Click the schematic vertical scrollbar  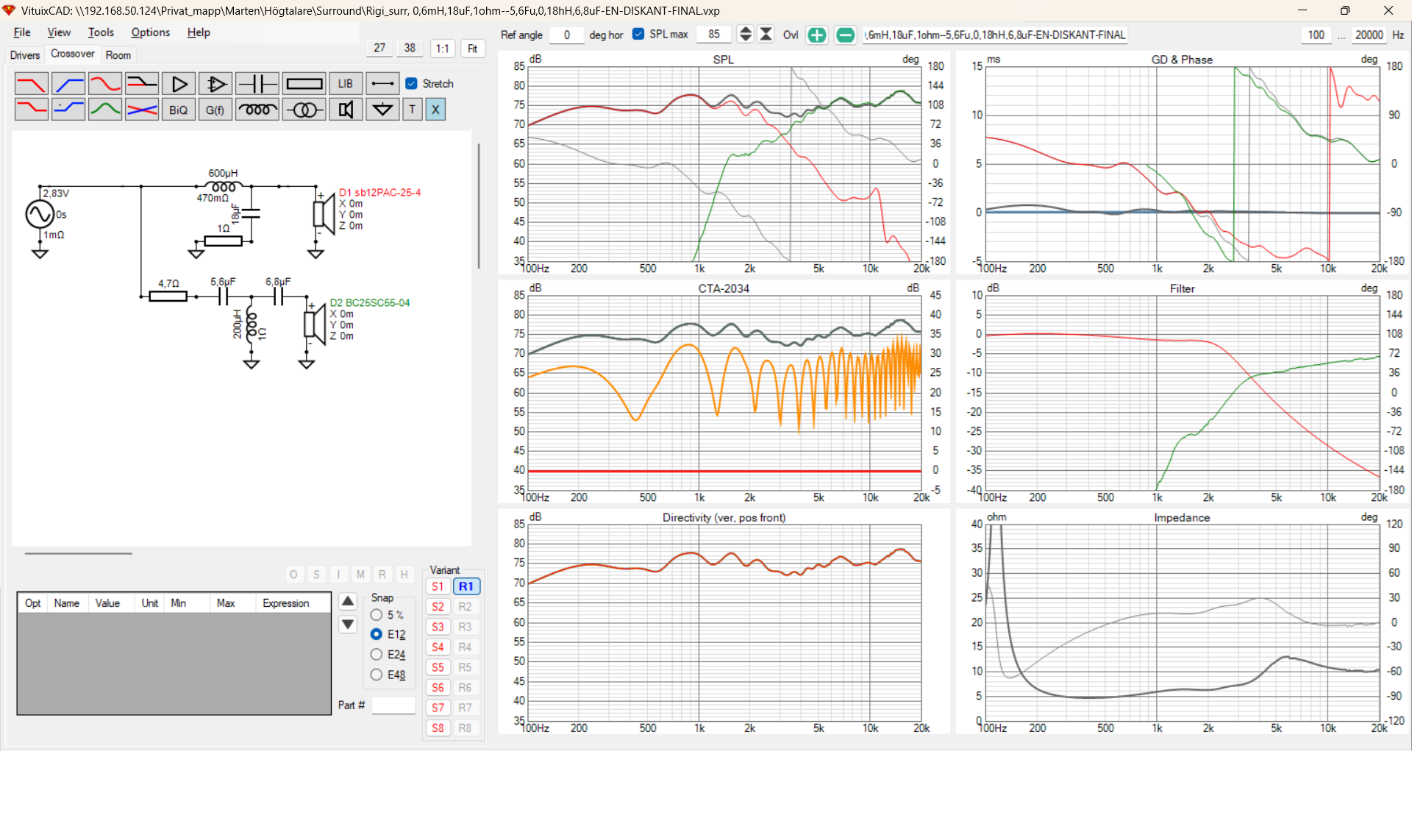click(x=479, y=207)
